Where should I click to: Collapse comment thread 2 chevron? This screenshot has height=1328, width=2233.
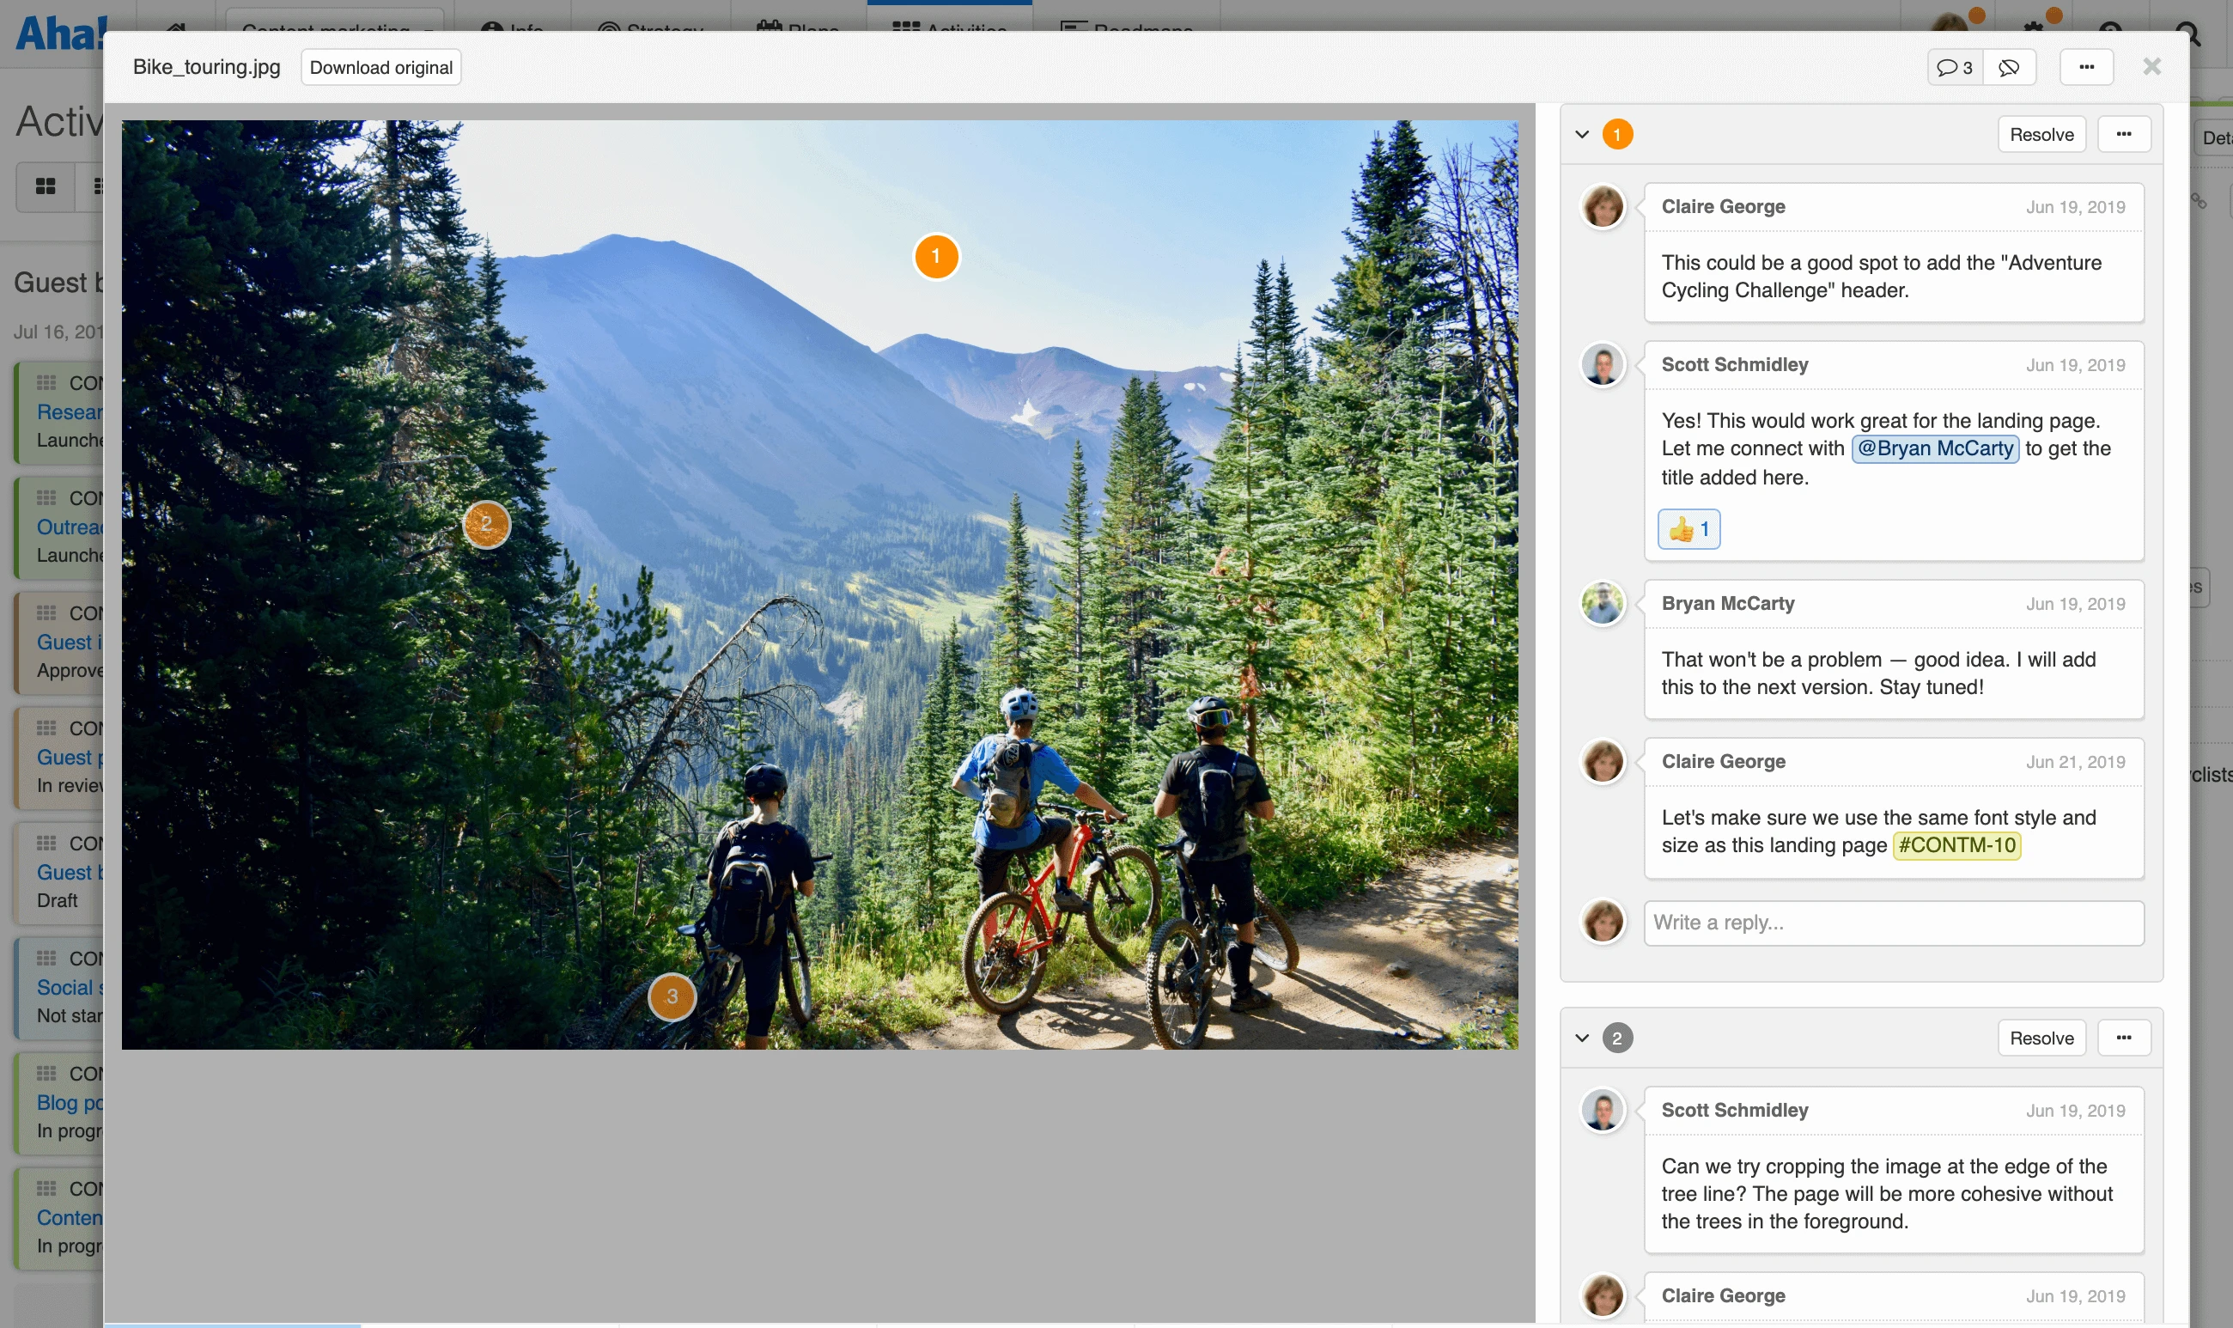tap(1582, 1038)
